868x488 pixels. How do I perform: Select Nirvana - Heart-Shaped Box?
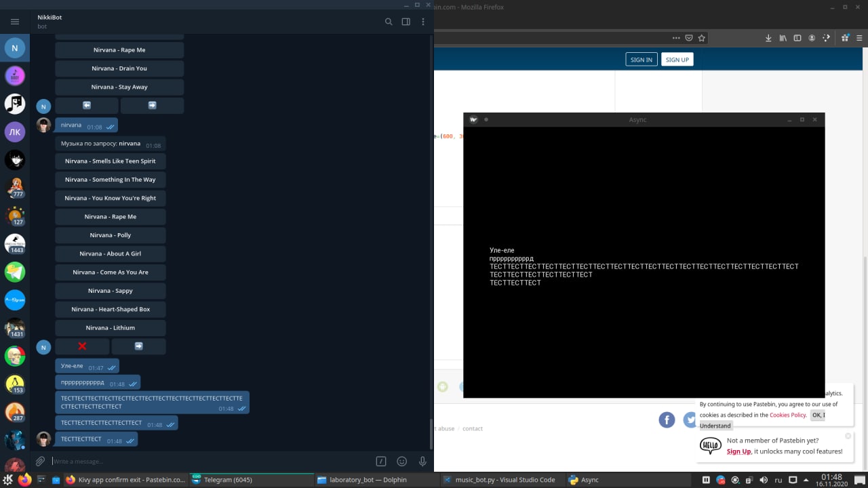coord(111,309)
